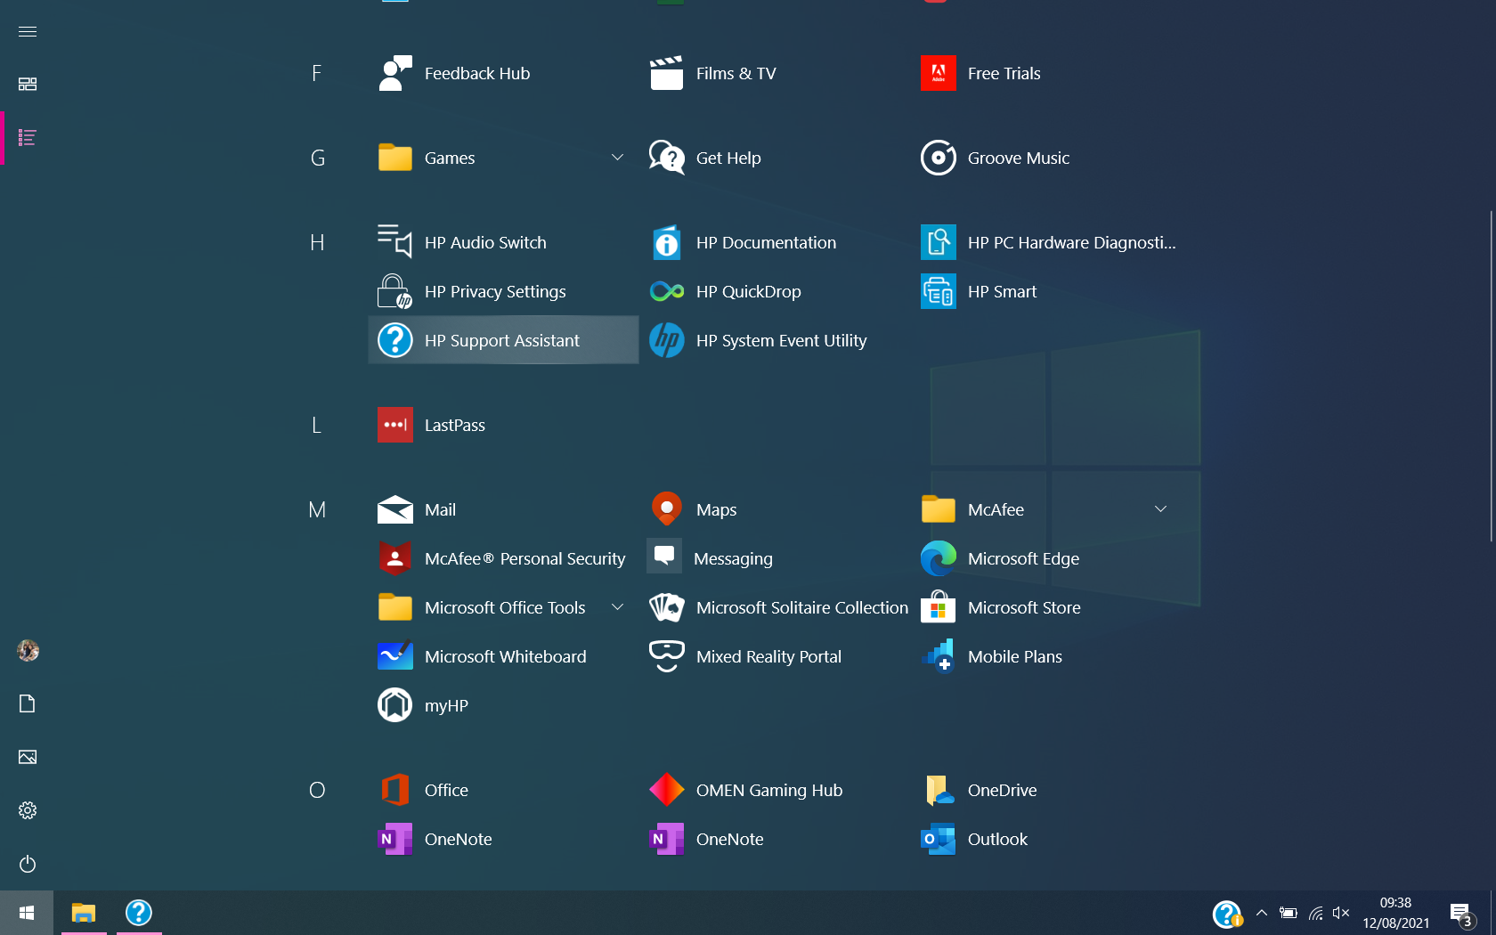This screenshot has height=935, width=1496.
Task: Expand Microsoft Office Tools folder
Action: point(503,607)
